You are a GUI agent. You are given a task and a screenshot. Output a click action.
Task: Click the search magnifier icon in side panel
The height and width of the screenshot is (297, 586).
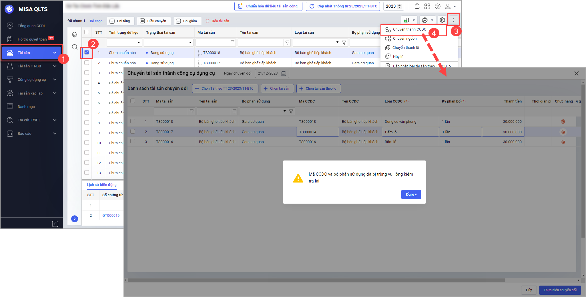click(75, 47)
